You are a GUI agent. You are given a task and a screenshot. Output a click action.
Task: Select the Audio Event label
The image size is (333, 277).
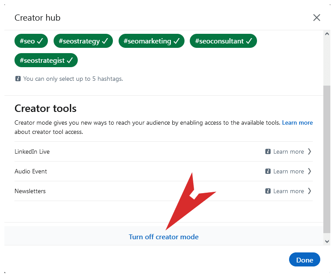(31, 171)
